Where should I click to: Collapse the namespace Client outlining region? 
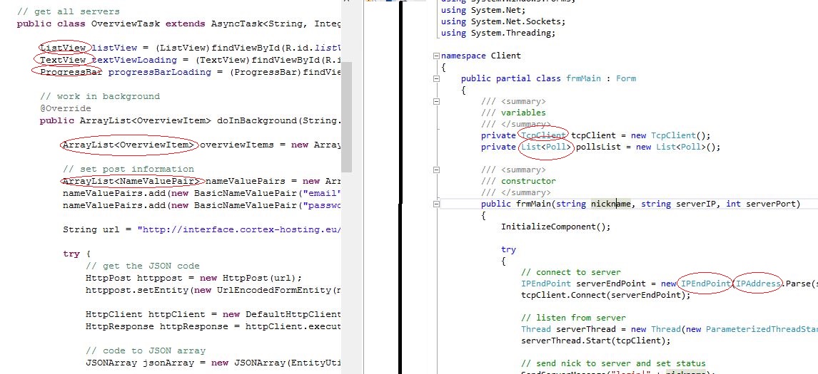coord(436,56)
